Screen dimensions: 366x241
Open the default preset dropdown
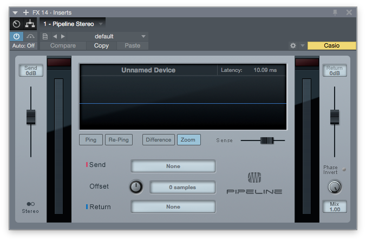point(143,36)
